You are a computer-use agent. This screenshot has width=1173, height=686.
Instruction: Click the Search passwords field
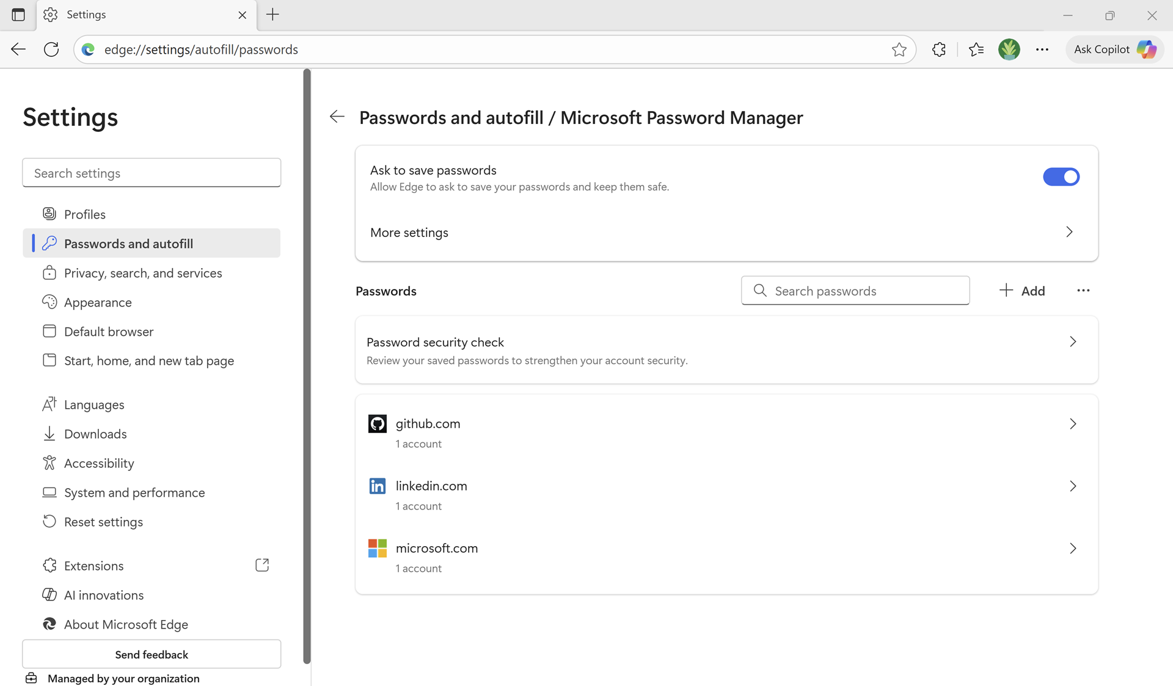[x=855, y=291]
